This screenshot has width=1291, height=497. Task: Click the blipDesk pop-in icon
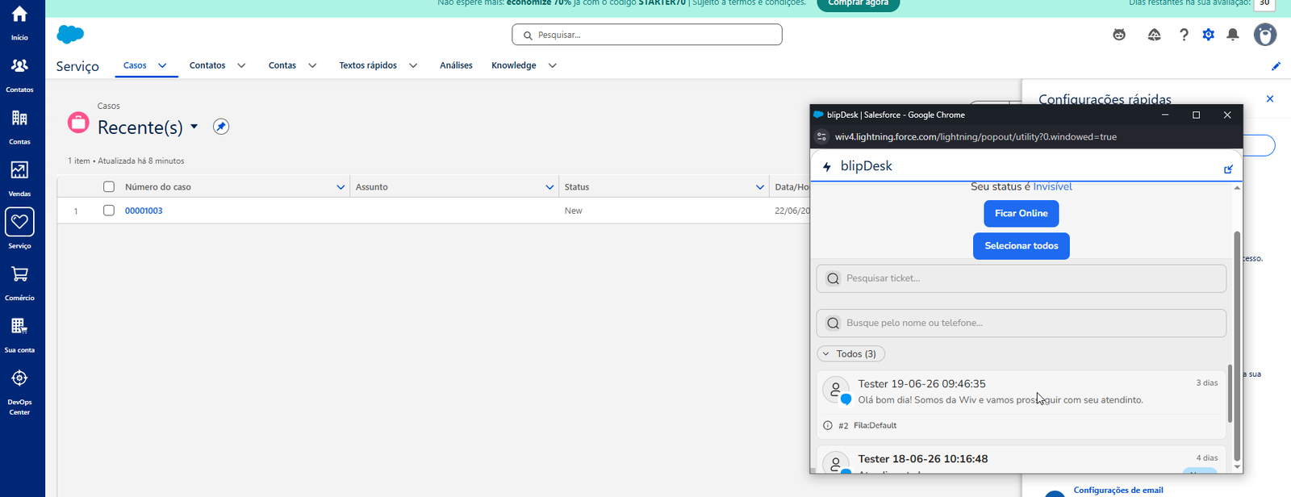pyautogui.click(x=1228, y=169)
